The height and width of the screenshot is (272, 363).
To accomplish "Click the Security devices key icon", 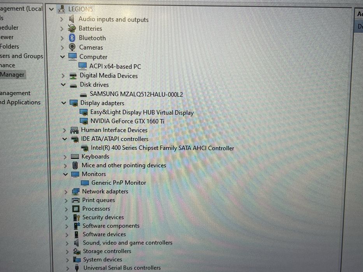I will [76, 218].
